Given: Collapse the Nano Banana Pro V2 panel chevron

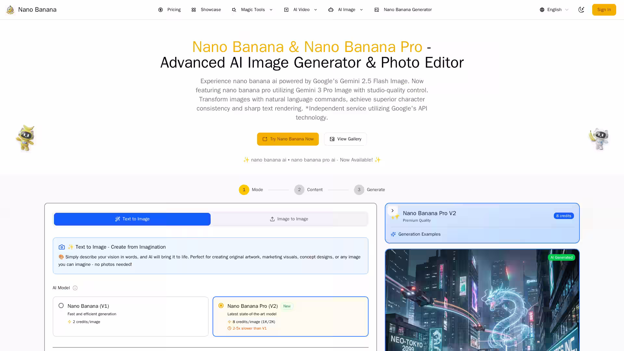Looking at the screenshot, I should 392,211.
